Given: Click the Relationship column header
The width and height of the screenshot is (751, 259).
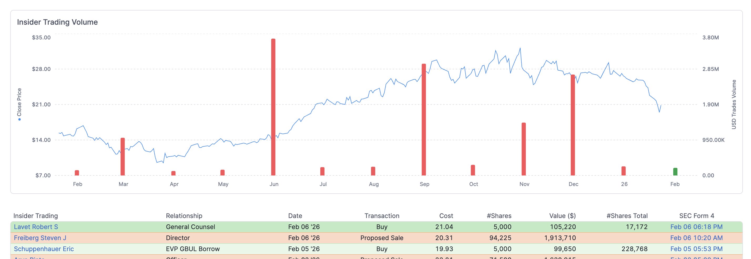Looking at the screenshot, I should [x=184, y=216].
